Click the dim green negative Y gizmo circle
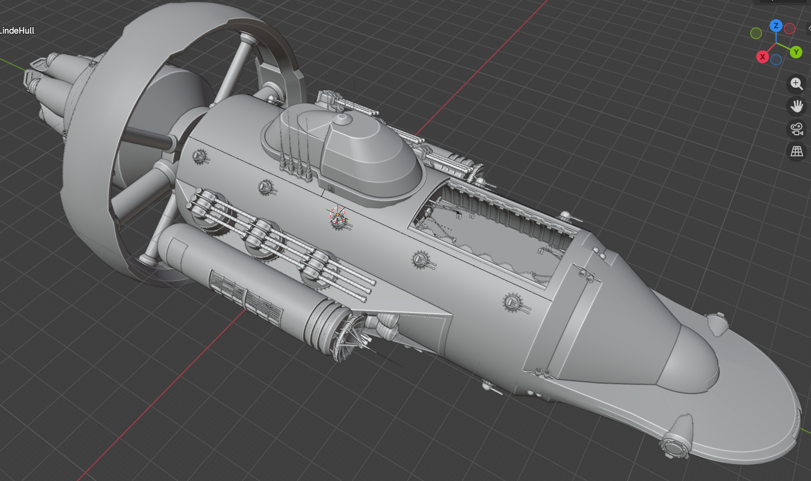This screenshot has height=481, width=811. point(756,33)
